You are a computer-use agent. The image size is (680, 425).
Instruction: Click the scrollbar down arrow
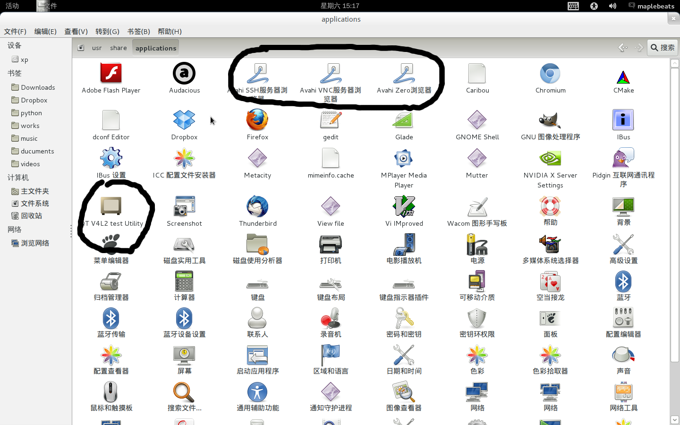[674, 419]
